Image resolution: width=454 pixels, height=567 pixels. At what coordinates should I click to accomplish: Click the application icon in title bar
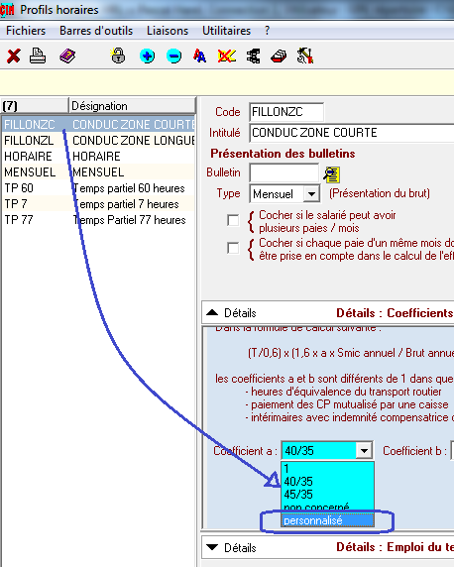pos(7,9)
